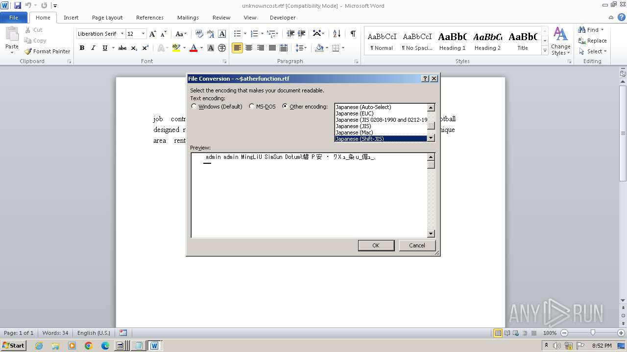Apply Strikethrough formatting
Viewport: 627px width, 352px height.
[x=122, y=48]
